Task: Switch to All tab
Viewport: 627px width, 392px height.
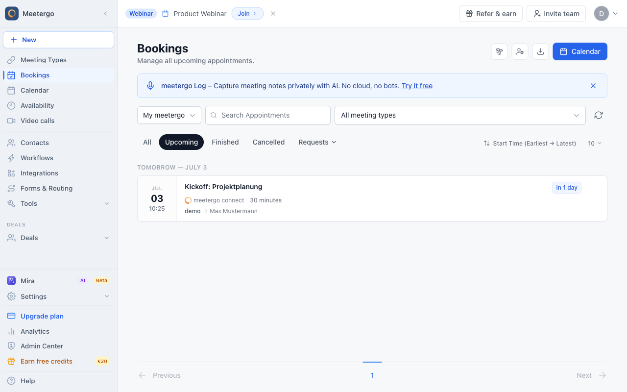Action: pyautogui.click(x=147, y=142)
